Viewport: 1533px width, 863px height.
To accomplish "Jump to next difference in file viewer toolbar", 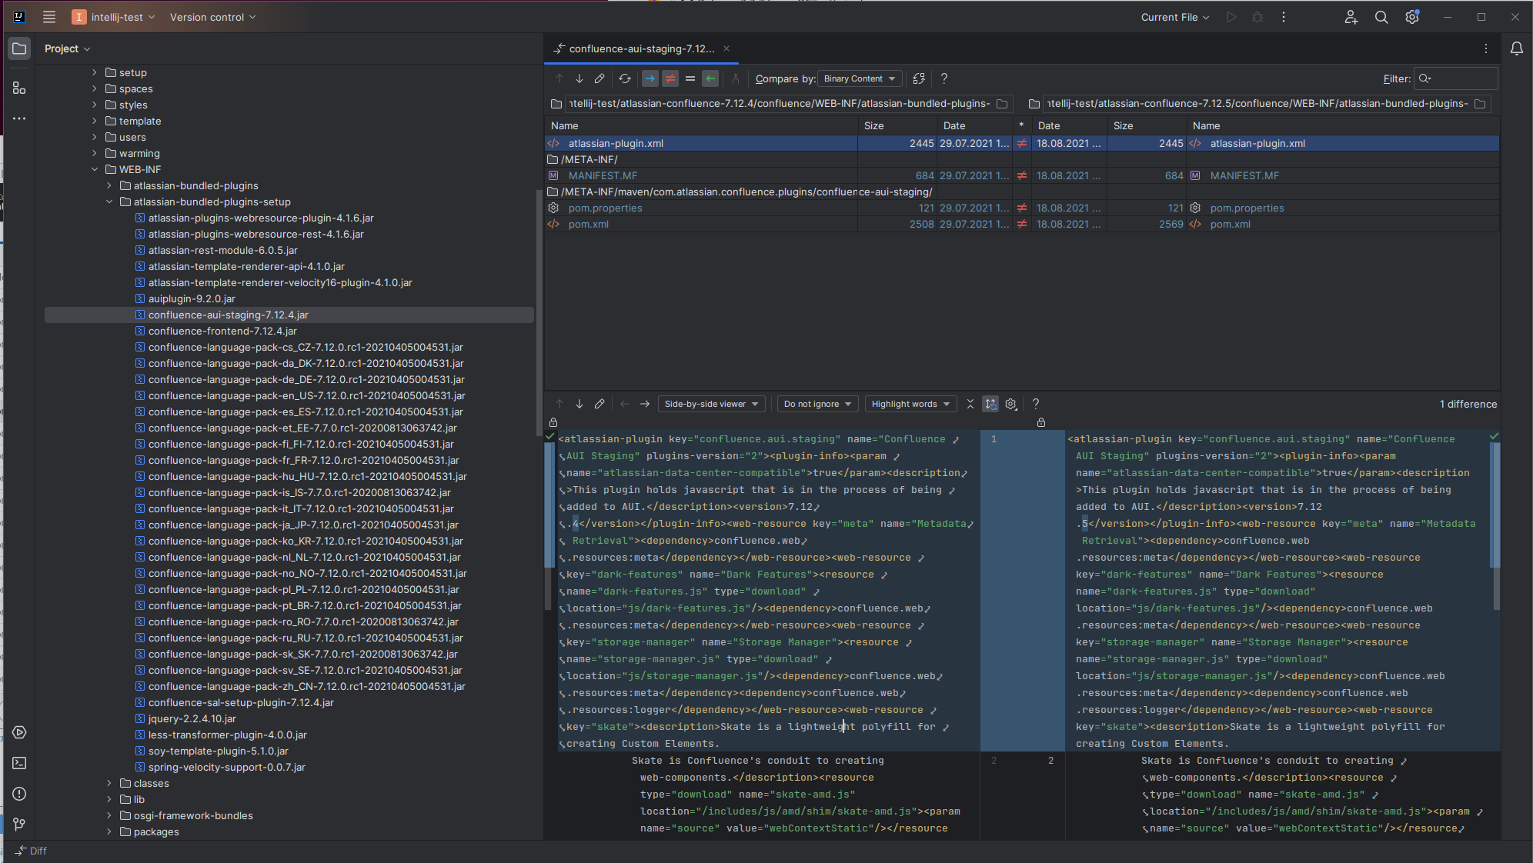I will pos(579,404).
